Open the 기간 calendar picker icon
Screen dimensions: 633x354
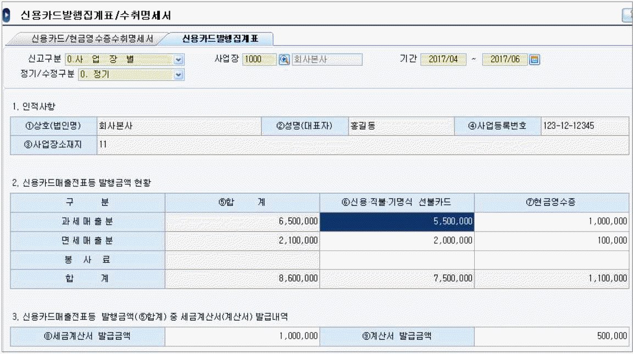(x=534, y=60)
